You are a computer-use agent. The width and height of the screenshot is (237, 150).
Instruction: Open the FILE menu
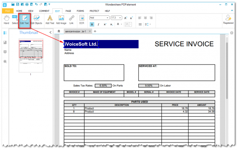tap(8, 11)
